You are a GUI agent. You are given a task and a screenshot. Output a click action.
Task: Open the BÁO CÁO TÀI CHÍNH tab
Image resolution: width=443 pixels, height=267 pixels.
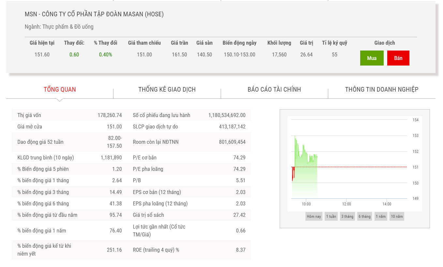274,89
